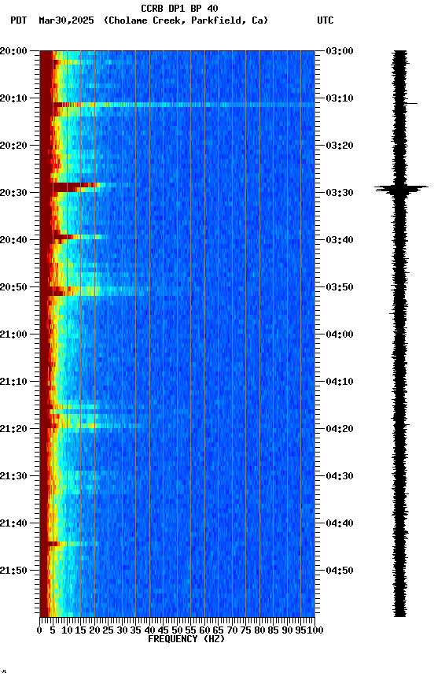Click the frequency axis label "20"
434x680 pixels.
click(94, 630)
